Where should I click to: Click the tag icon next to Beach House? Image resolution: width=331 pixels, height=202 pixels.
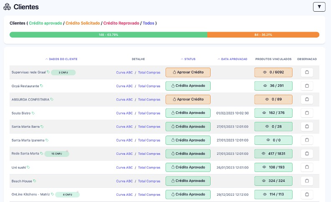tap(35, 181)
